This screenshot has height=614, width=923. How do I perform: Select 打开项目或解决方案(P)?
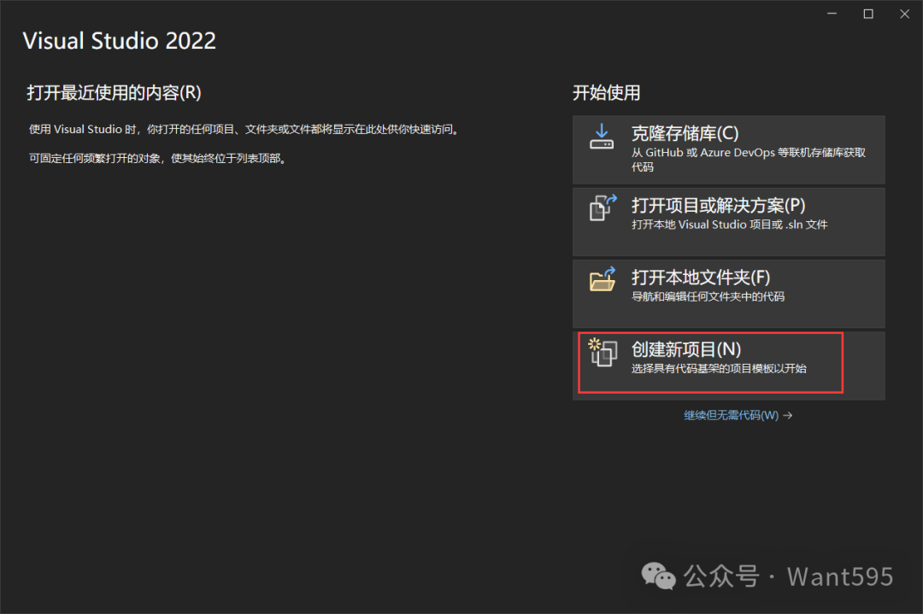pos(729,222)
